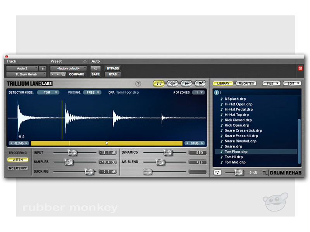This screenshot has height=232, width=310.
Task: Click the INPUT slider knob
Action: pyautogui.click(x=72, y=152)
